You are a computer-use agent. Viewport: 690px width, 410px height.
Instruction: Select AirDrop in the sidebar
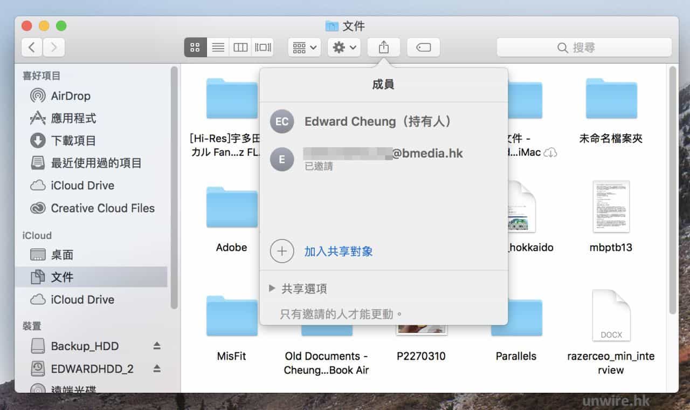(70, 96)
